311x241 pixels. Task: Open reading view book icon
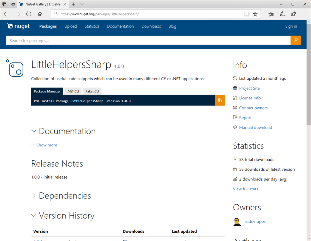click(x=247, y=14)
